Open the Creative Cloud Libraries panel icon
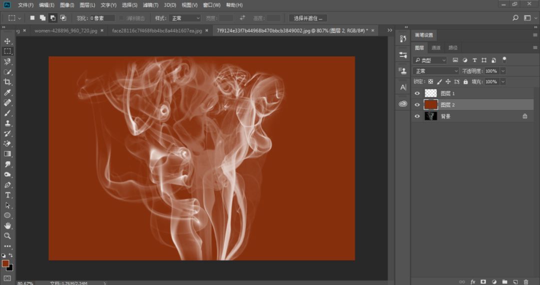The image size is (540, 285). (403, 103)
